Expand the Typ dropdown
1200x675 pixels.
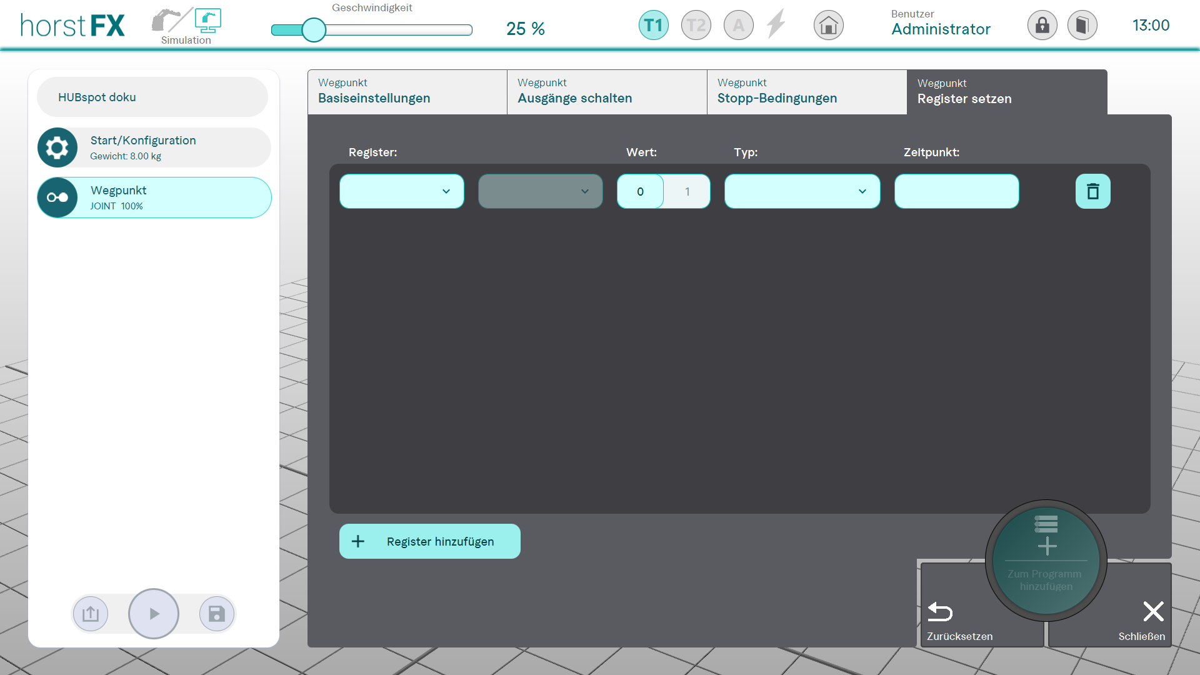pyautogui.click(x=802, y=191)
